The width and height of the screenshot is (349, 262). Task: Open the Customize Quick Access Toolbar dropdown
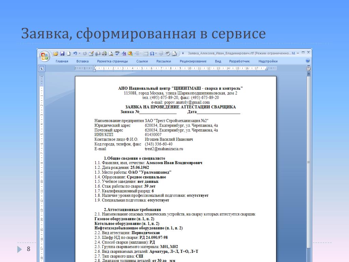pos(183,53)
